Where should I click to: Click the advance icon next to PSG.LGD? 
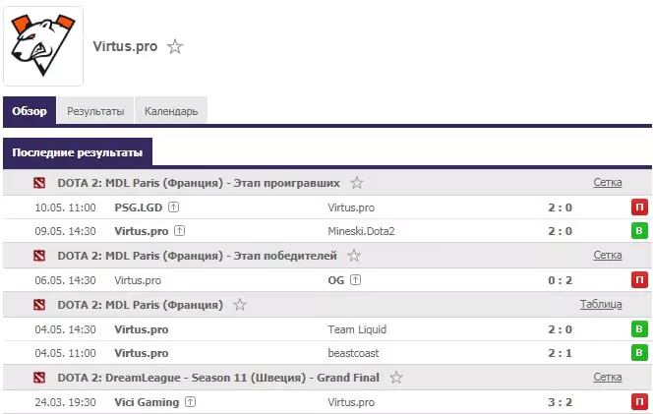click(x=174, y=207)
